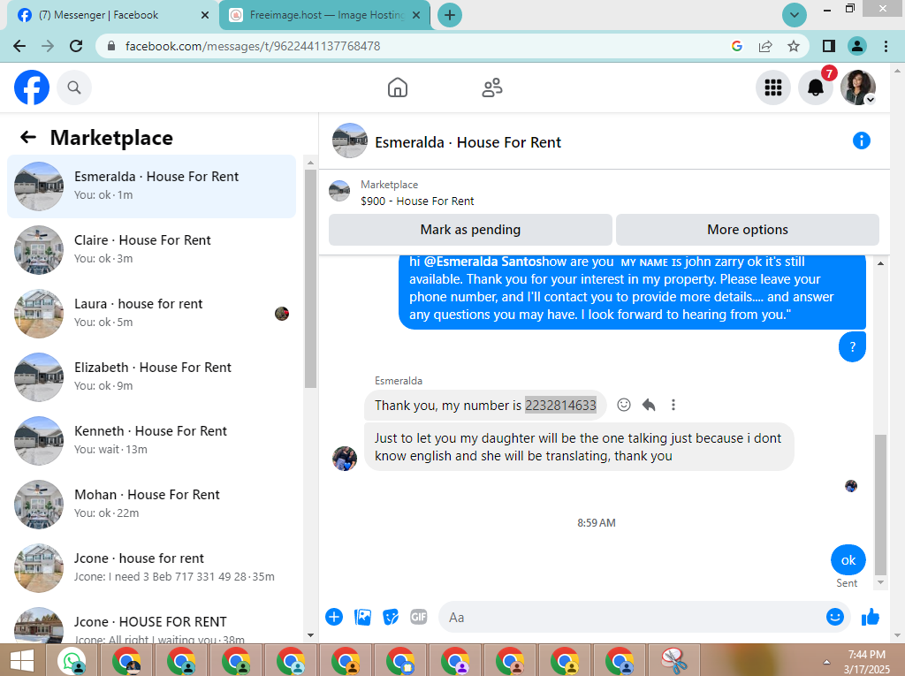Open the Chrome three-dot menu

point(886,46)
